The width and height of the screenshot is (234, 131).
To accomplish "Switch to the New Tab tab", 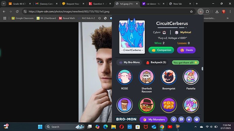I will pos(180,4).
